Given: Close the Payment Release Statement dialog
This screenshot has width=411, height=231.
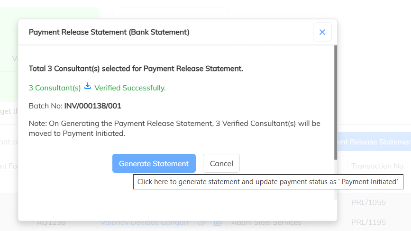Looking at the screenshot, I should click(322, 32).
